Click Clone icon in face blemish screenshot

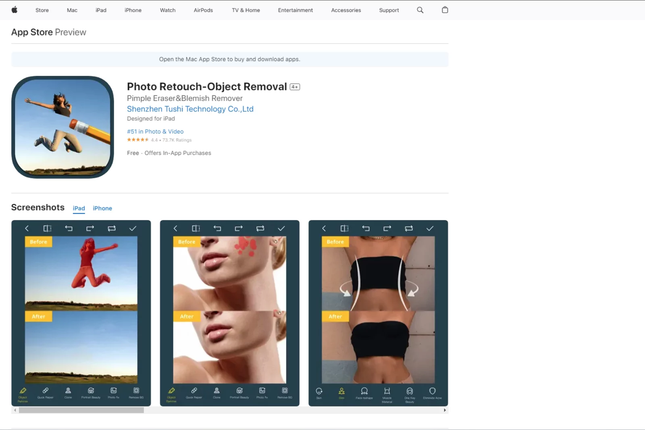coord(217,390)
